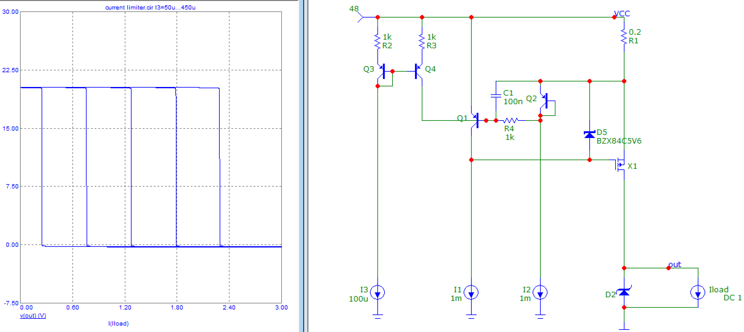The height and width of the screenshot is (332, 744).
Task: Click the 100u value of I3
Action: click(x=358, y=299)
